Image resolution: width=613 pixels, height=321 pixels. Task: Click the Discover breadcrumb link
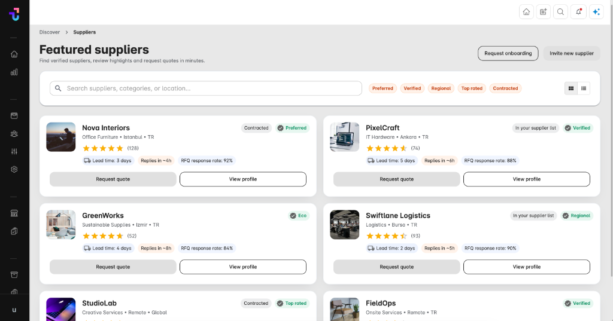point(50,32)
